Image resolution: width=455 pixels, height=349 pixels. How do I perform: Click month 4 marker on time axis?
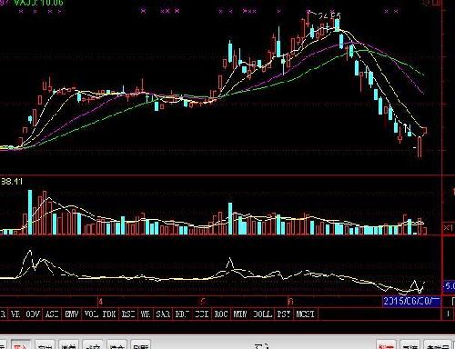pyautogui.click(x=100, y=301)
